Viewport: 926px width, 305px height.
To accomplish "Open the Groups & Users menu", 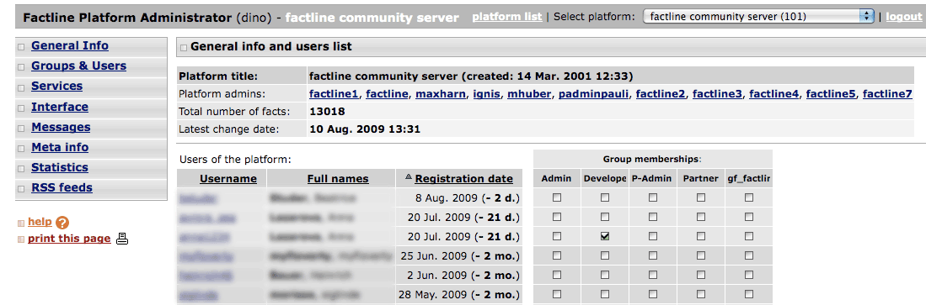I will click(x=78, y=66).
